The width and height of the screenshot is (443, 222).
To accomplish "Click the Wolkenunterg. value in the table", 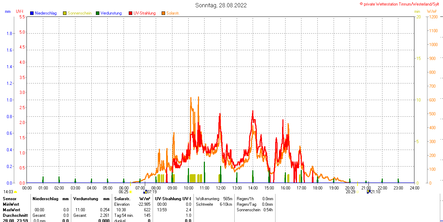I will (228, 199).
